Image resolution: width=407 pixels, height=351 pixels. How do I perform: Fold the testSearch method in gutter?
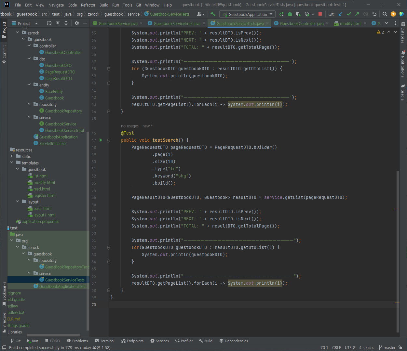[x=109, y=140]
